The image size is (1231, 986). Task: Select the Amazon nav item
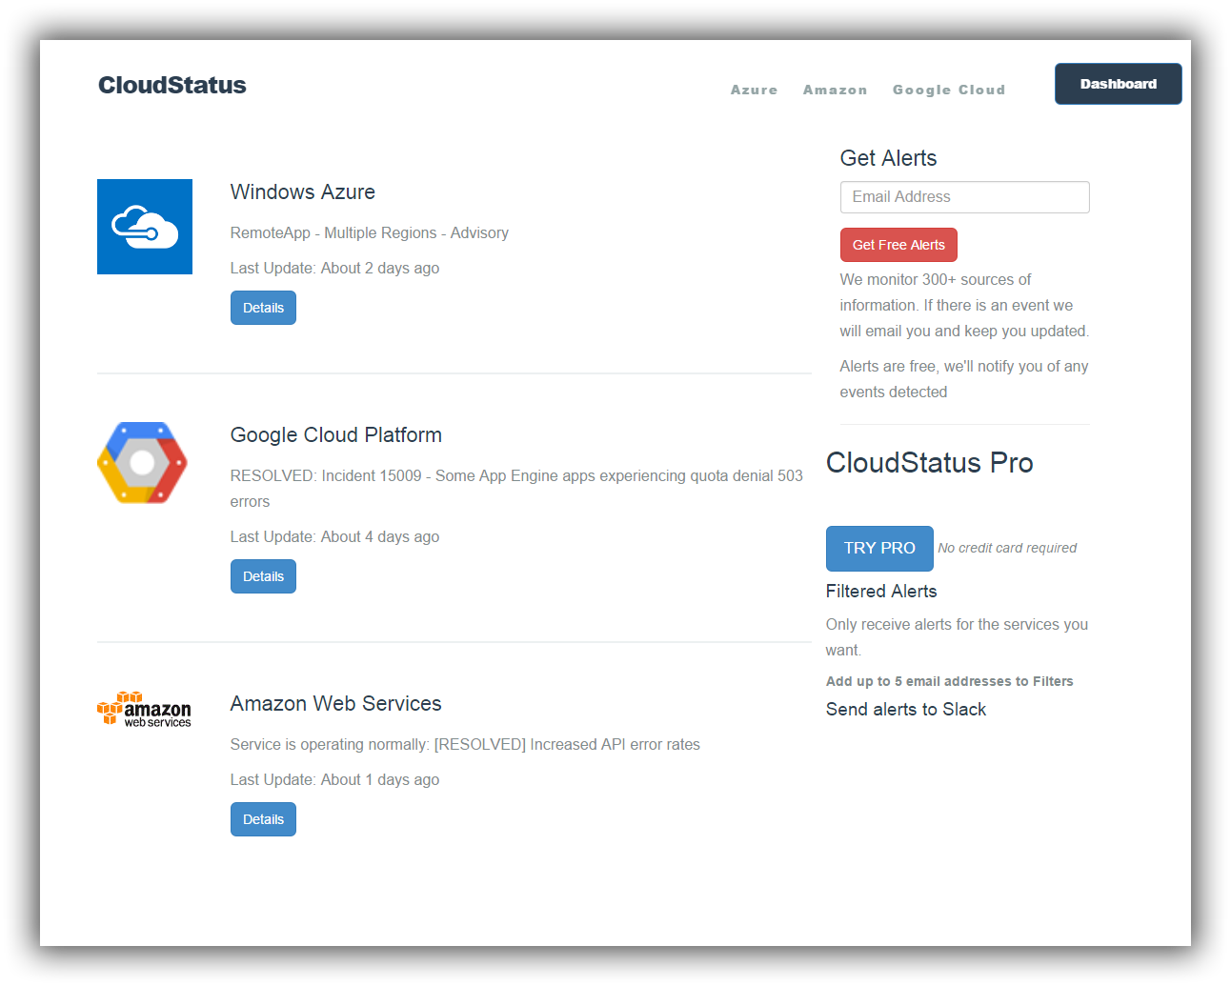point(835,90)
